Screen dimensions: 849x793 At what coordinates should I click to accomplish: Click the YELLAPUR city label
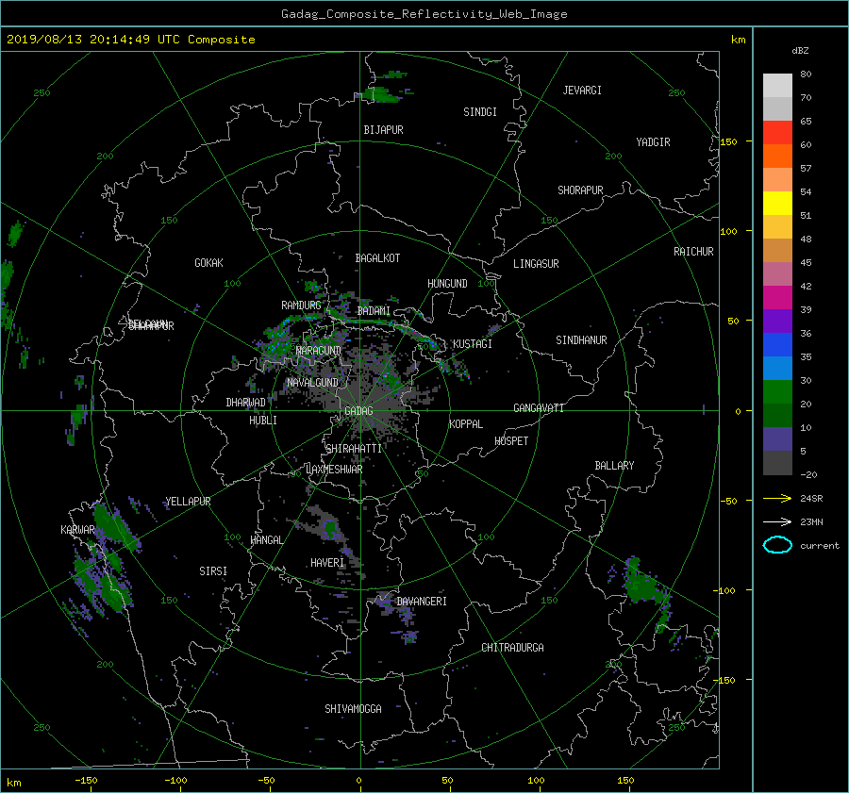[188, 502]
